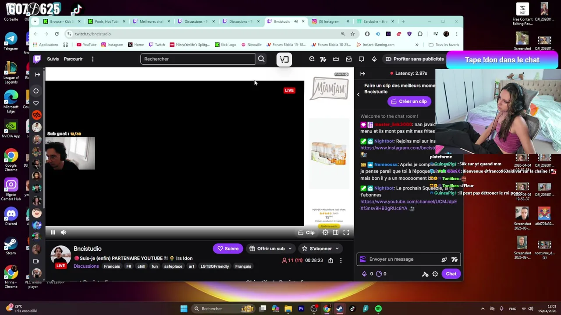Collapse the chat panel arrow
Screen dimensions: 561x315
[362, 73]
